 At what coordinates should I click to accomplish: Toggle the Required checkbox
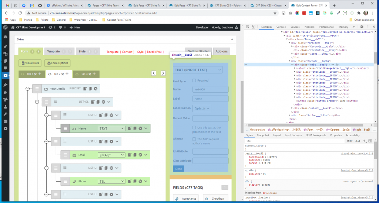point(194,80)
